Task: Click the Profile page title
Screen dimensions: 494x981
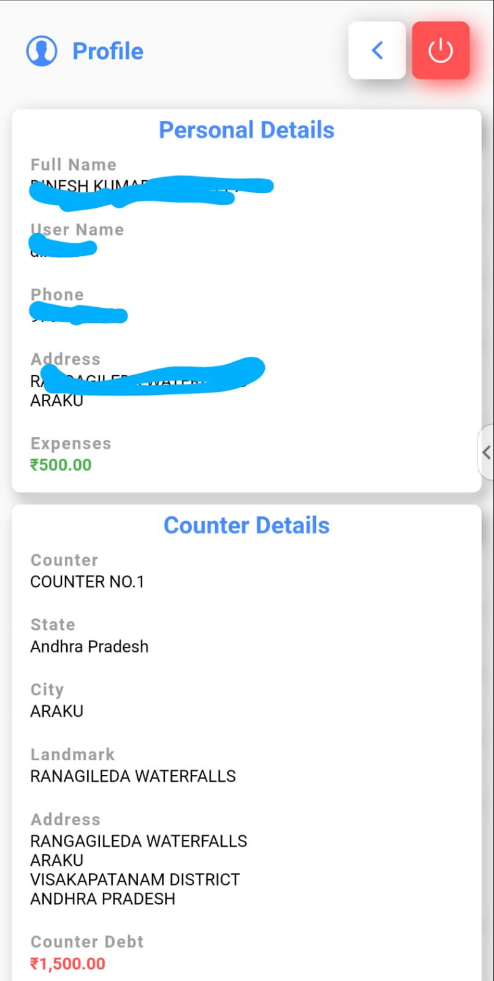Action: [x=108, y=52]
